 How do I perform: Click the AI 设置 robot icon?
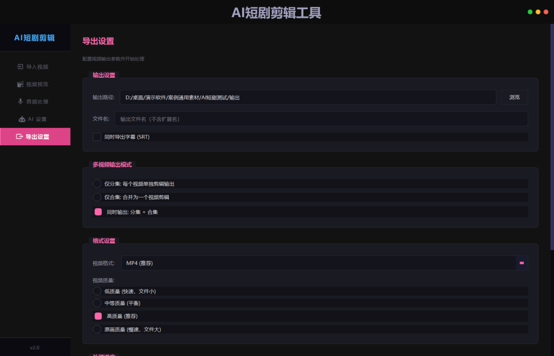[22, 119]
